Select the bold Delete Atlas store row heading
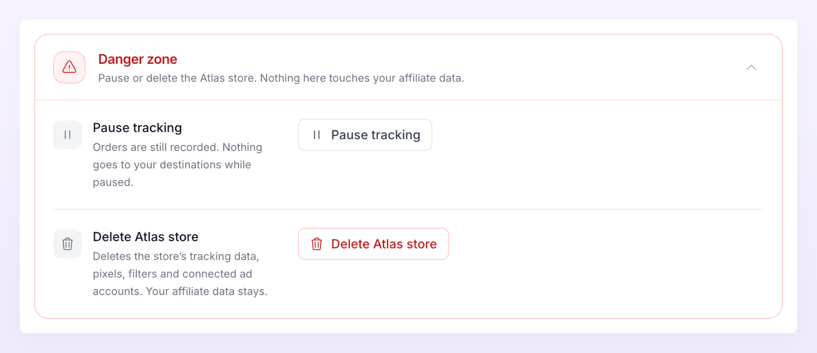 pos(145,237)
